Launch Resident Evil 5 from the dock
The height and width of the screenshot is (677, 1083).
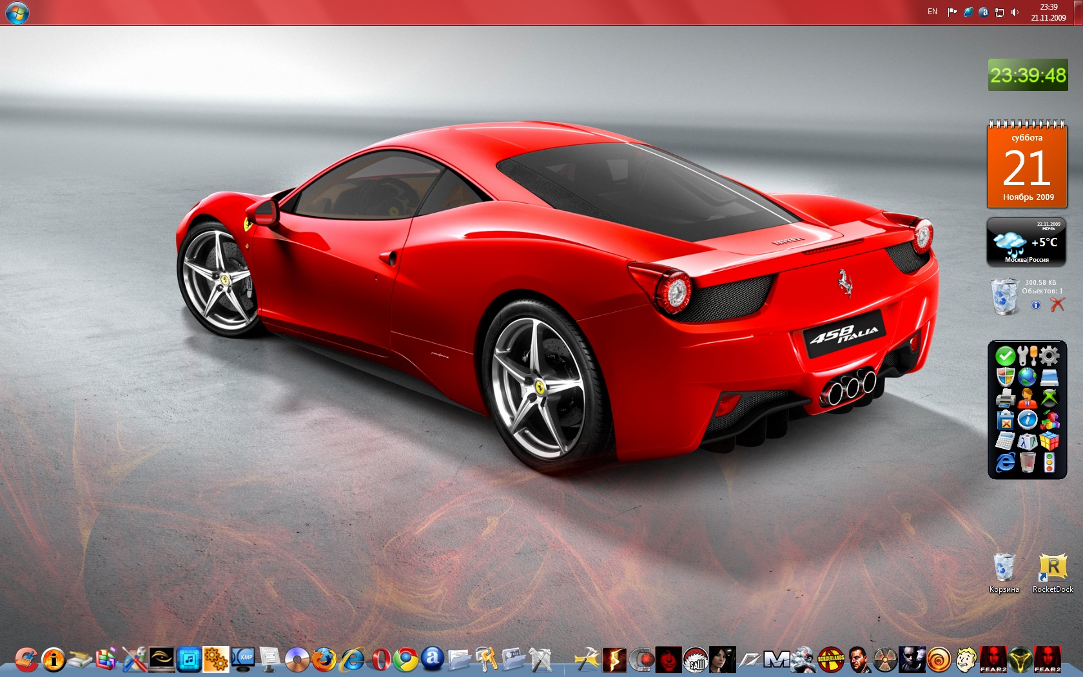614,659
